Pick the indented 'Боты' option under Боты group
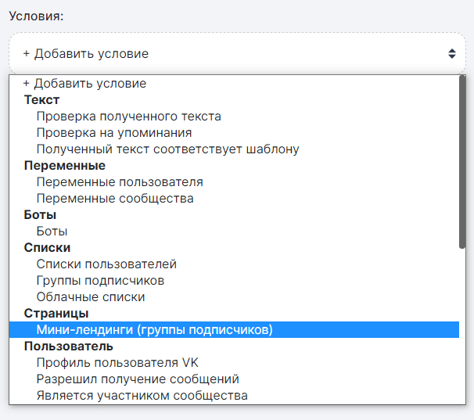Image resolution: width=474 pixels, height=420 pixels. (52, 232)
